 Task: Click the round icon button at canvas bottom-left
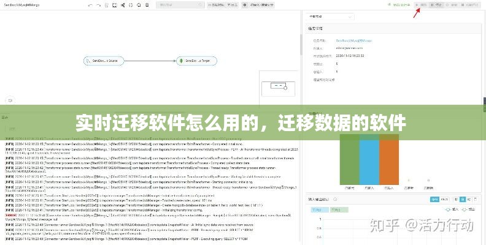(x=9, y=99)
